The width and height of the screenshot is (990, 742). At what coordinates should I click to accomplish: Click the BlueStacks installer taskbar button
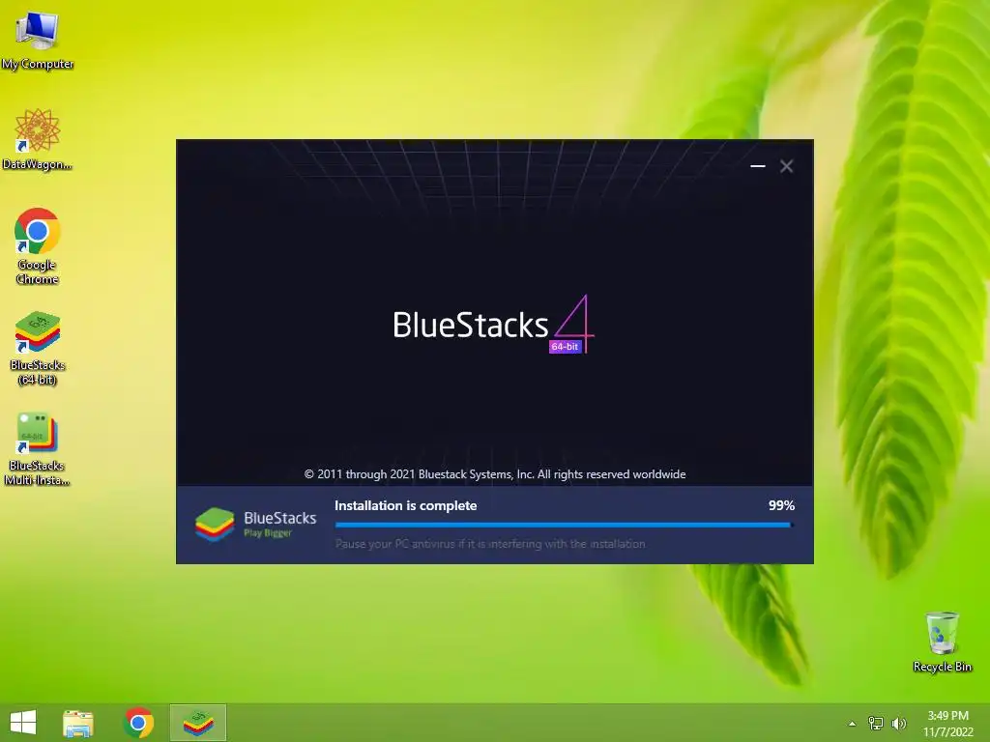[x=198, y=723]
